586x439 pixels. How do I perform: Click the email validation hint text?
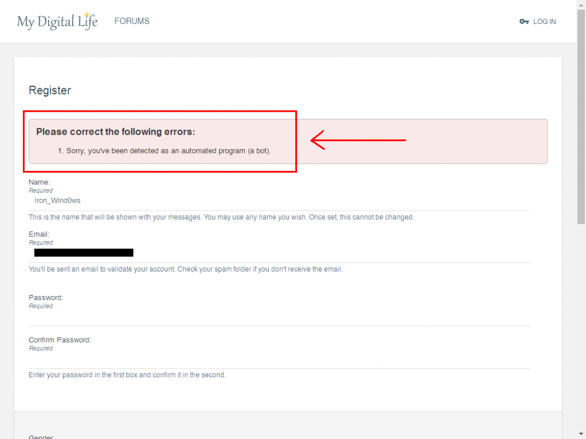click(185, 269)
